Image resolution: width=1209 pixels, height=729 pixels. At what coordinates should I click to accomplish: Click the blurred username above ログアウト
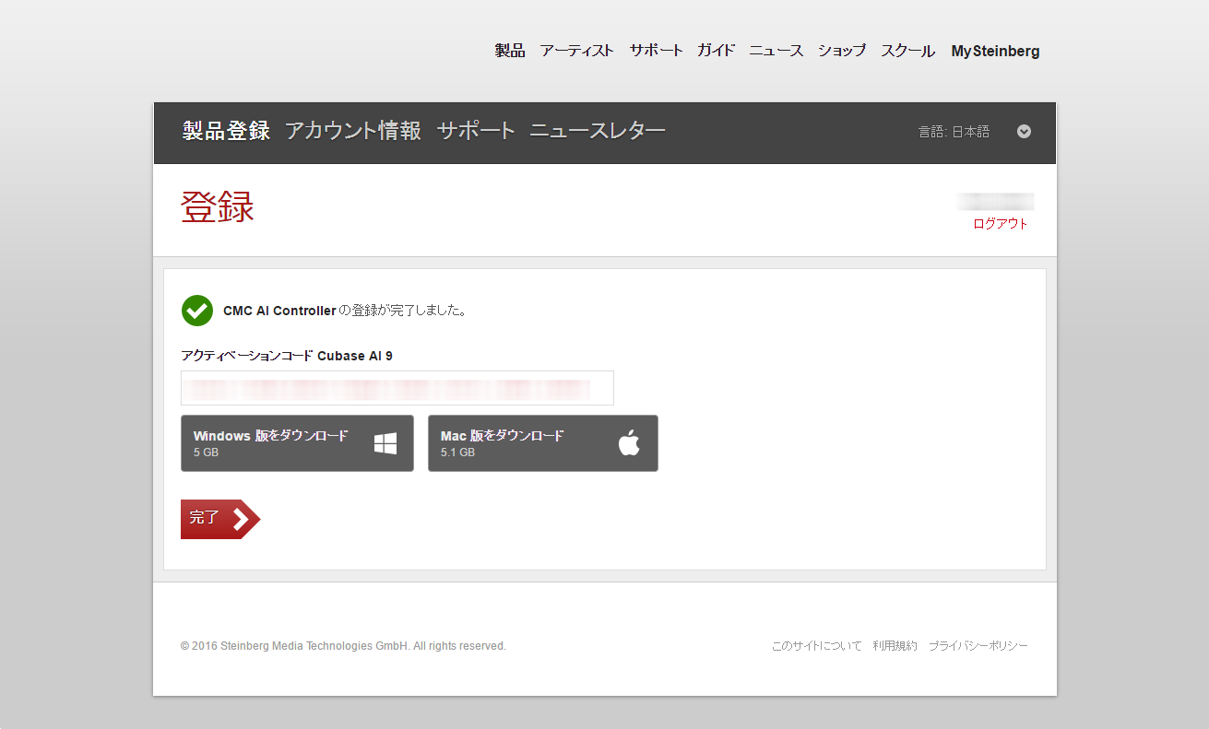coord(995,202)
